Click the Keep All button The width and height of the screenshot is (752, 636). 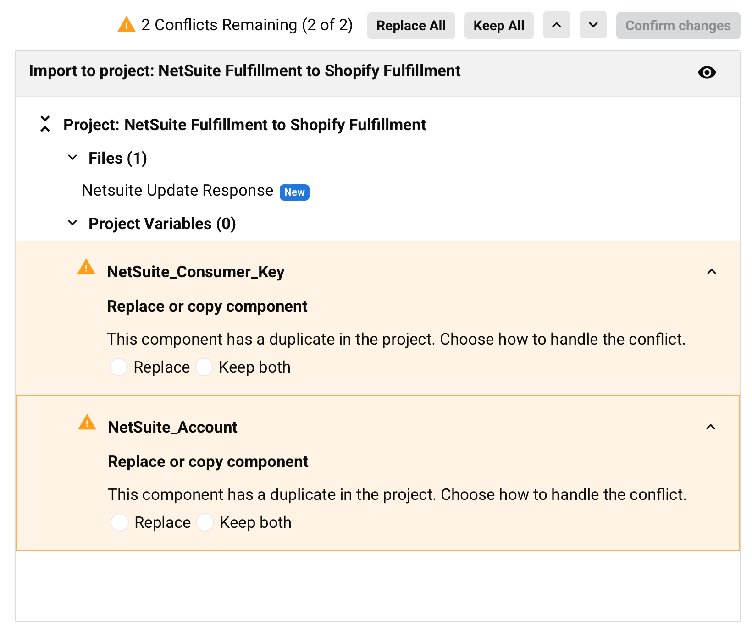[x=498, y=25]
